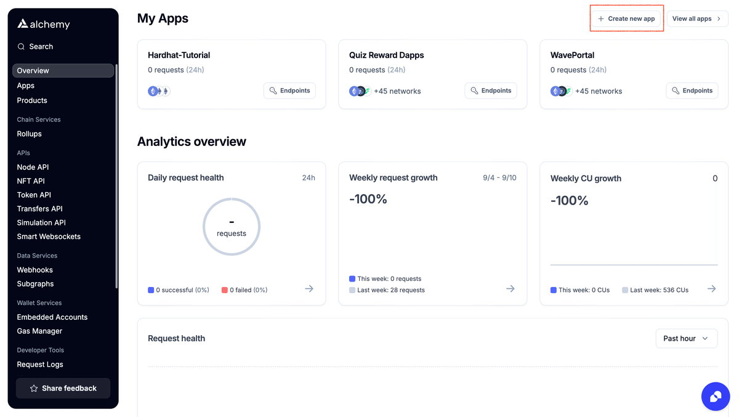Click the Quiz Reward Dapps app title
This screenshot has width=739, height=417.
[386, 55]
